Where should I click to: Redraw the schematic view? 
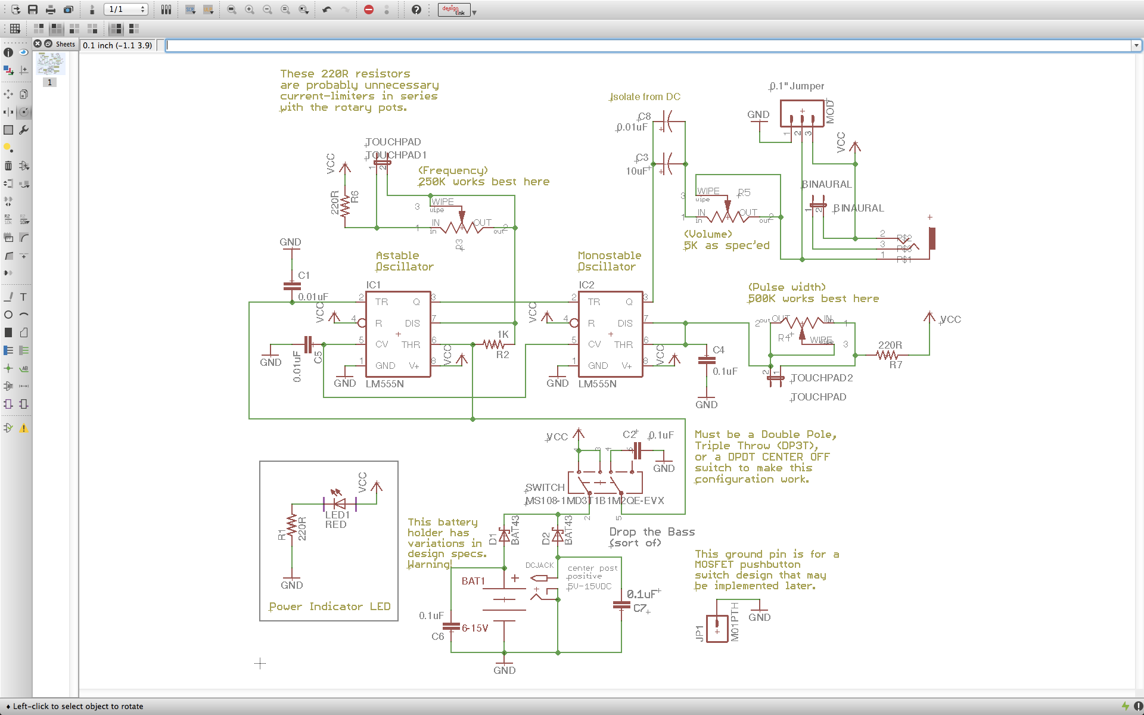tap(285, 10)
